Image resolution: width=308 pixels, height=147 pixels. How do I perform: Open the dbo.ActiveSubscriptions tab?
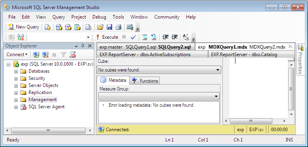tap(152, 55)
